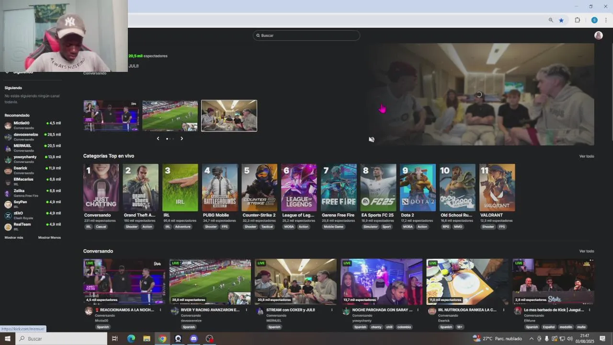Open VALORANT category cover

497,188
